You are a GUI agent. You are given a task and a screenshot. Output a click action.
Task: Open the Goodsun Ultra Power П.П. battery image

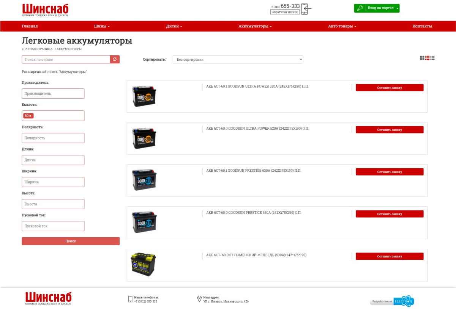coord(144,96)
